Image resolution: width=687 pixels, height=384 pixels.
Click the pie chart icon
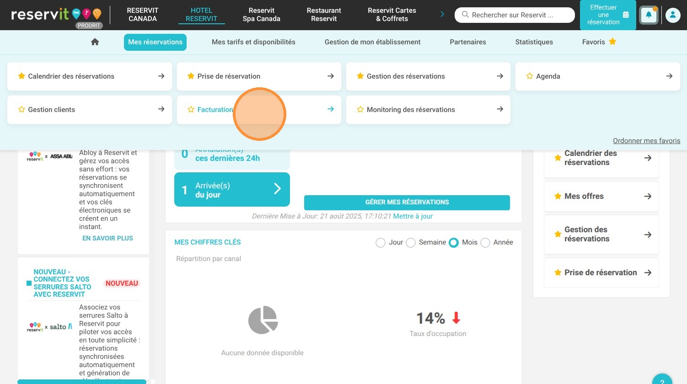263,320
